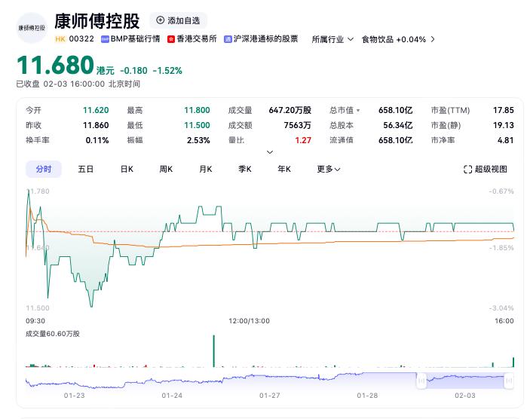This screenshot has width=530, height=419.
Task: Click the 沪深港通标的股票 badge icon
Action: coord(228,39)
